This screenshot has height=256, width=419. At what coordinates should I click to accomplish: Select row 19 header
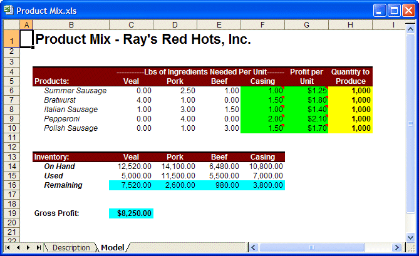point(11,213)
